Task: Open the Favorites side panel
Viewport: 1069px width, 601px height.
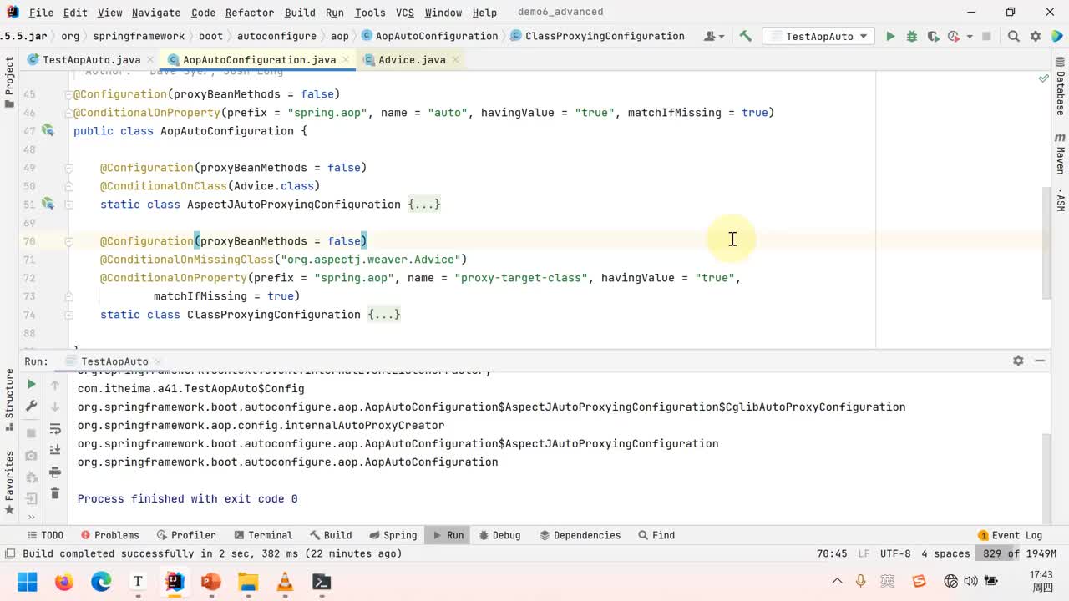Action: [9, 482]
